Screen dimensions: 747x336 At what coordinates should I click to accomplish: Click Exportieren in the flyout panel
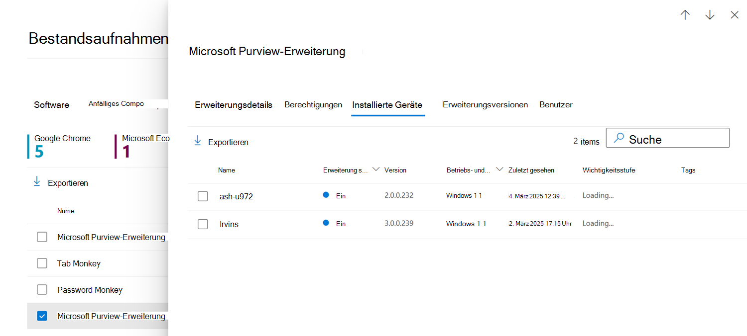[x=228, y=142]
